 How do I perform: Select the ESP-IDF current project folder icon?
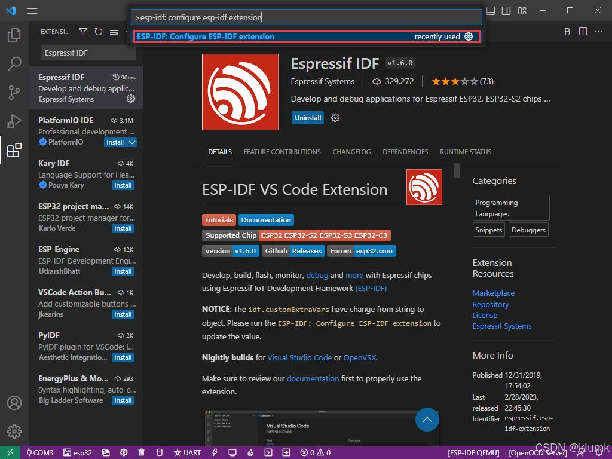pyautogui.click(x=106, y=453)
